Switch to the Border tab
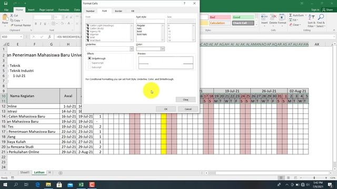 118,11
